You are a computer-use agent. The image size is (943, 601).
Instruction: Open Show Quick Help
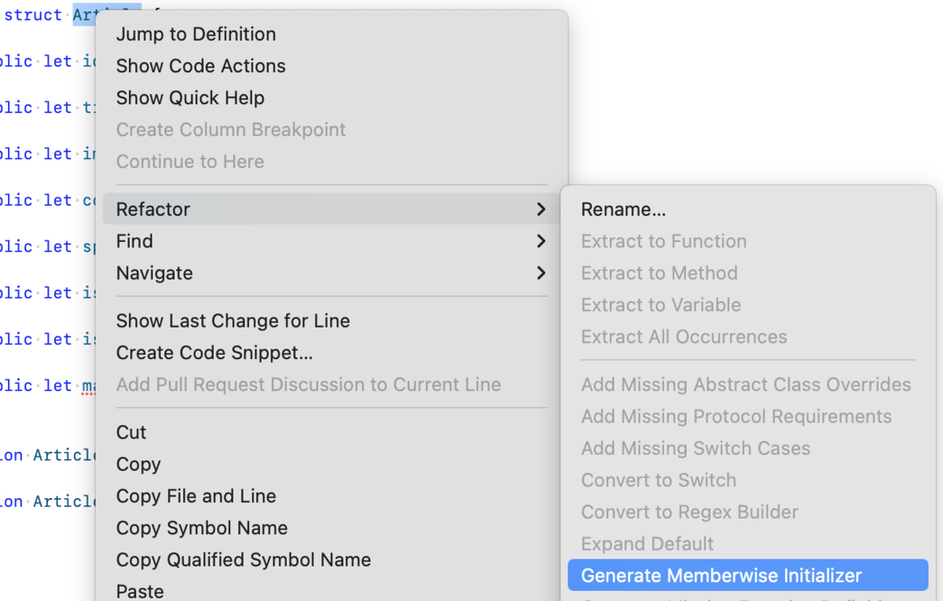click(190, 98)
